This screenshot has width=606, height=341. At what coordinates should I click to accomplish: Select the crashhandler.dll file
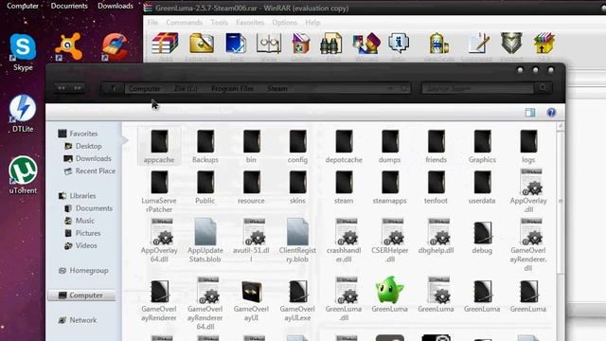click(344, 240)
